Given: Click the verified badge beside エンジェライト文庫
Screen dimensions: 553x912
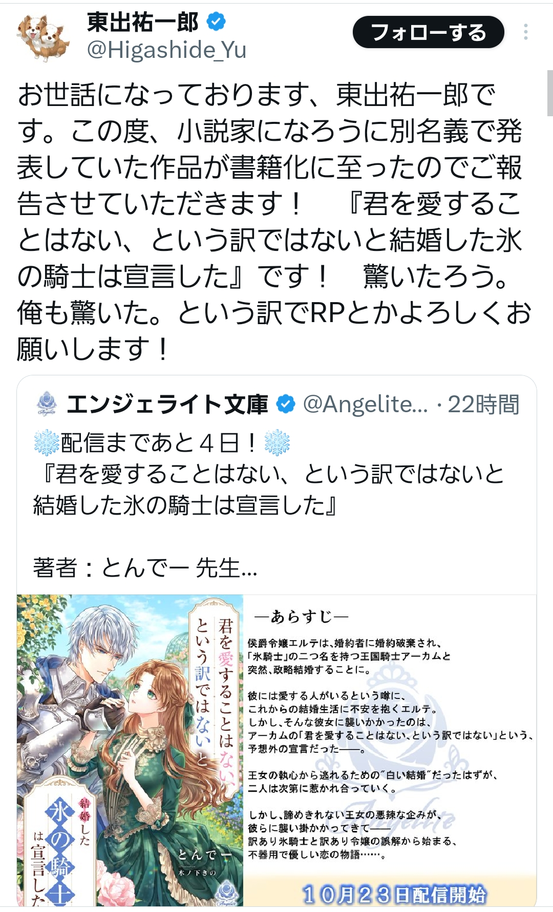Looking at the screenshot, I should click(x=286, y=405).
